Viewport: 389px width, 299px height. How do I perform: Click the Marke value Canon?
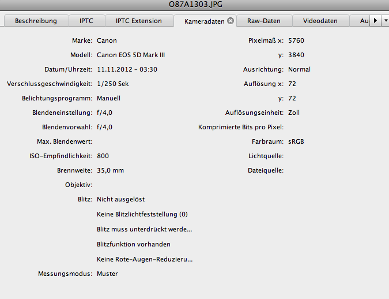(x=107, y=40)
